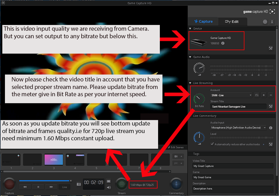
Task: Switch to the Capture tab
Action: [x=203, y=21]
